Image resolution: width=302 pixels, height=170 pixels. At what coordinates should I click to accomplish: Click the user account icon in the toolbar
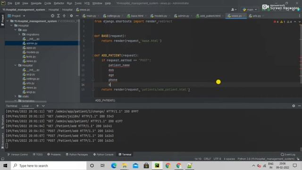pos(234,9)
